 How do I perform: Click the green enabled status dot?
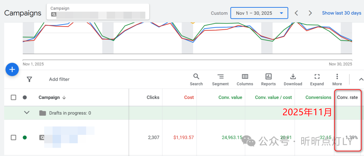(25, 138)
